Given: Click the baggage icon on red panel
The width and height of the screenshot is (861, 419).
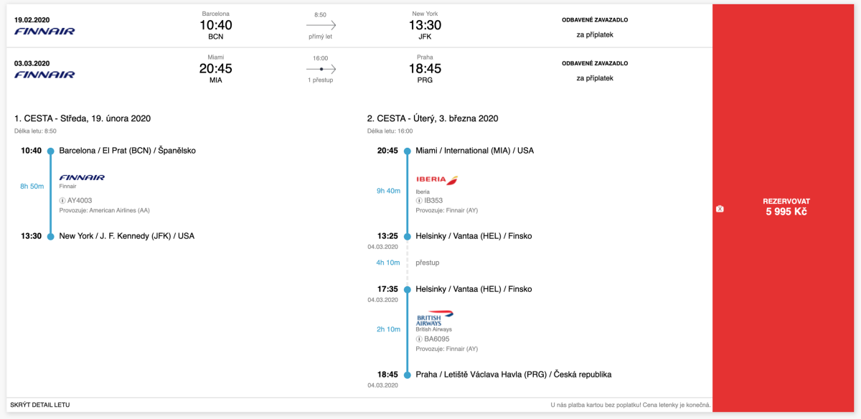Looking at the screenshot, I should [x=720, y=209].
